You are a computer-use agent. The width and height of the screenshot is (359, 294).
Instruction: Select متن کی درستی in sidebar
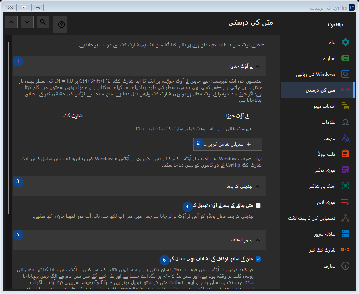pos(318,90)
